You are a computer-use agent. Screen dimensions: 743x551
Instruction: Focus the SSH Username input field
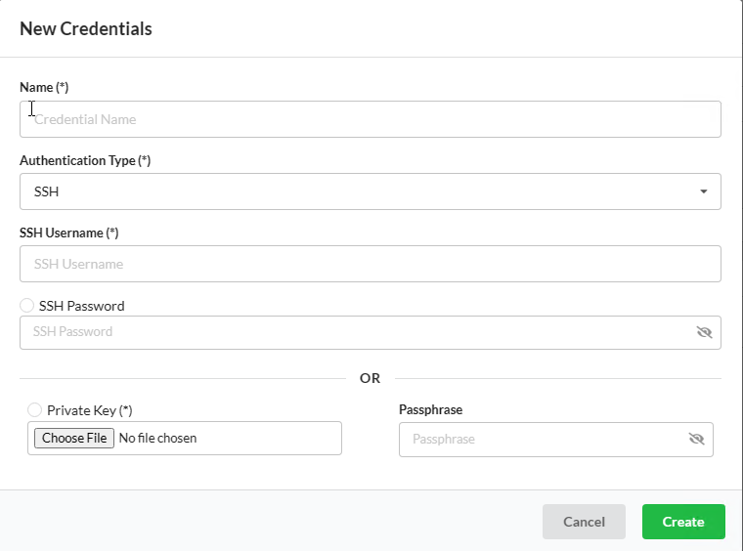(371, 264)
